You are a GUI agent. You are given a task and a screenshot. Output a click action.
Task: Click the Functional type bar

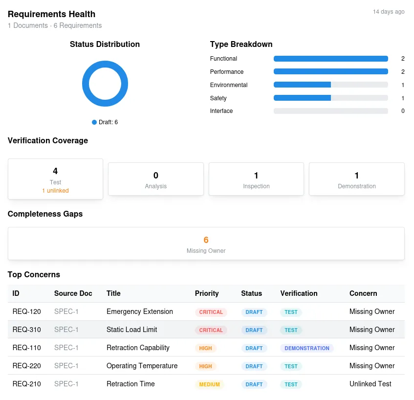[331, 59]
